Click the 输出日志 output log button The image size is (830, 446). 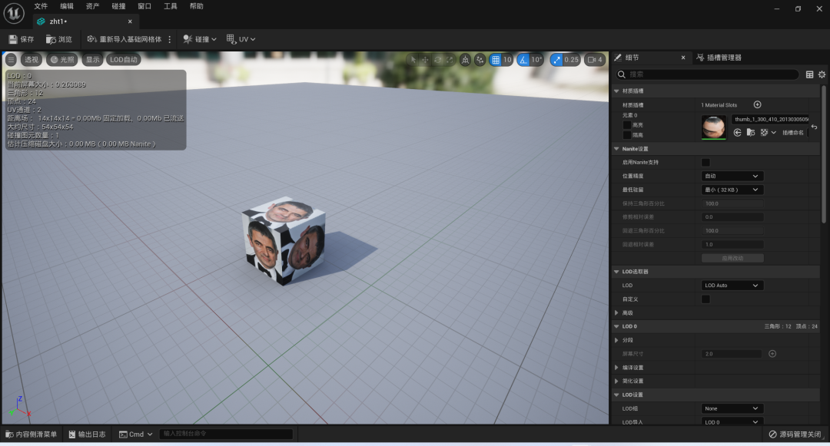pos(87,434)
